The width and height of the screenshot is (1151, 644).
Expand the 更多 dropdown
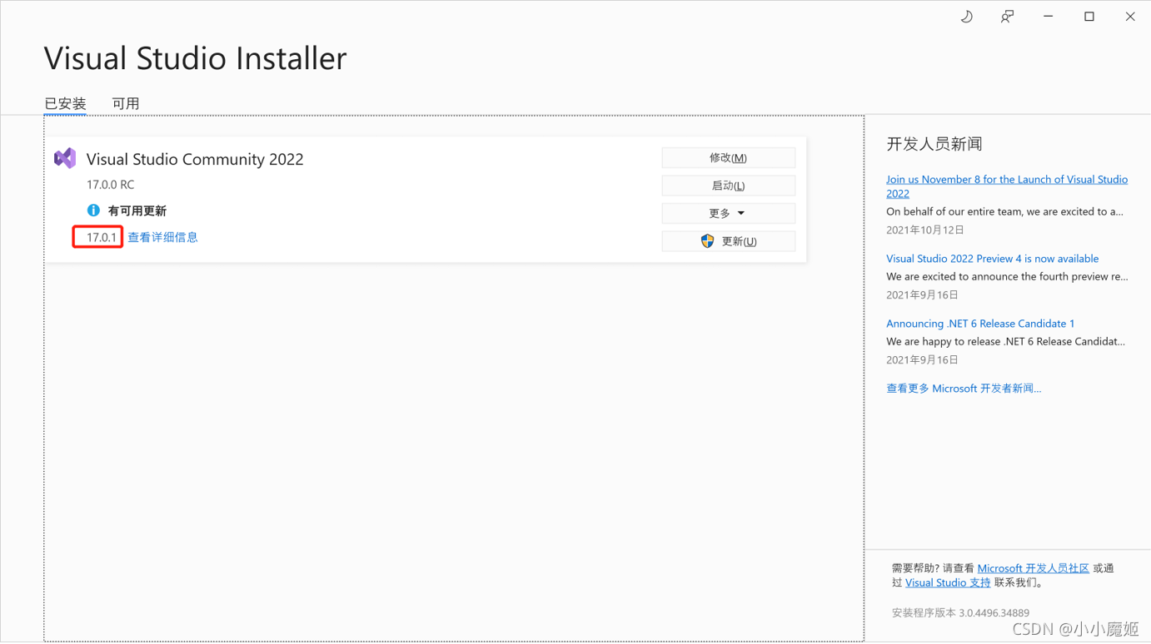pos(728,213)
